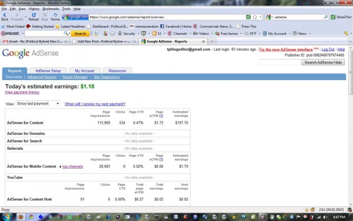Click the Log Out link
The height and width of the screenshot is (221, 353).
tap(328, 50)
